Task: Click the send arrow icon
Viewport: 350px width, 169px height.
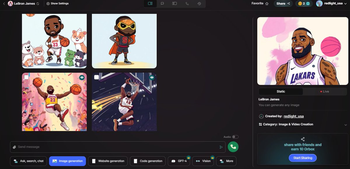Action: click(221, 147)
